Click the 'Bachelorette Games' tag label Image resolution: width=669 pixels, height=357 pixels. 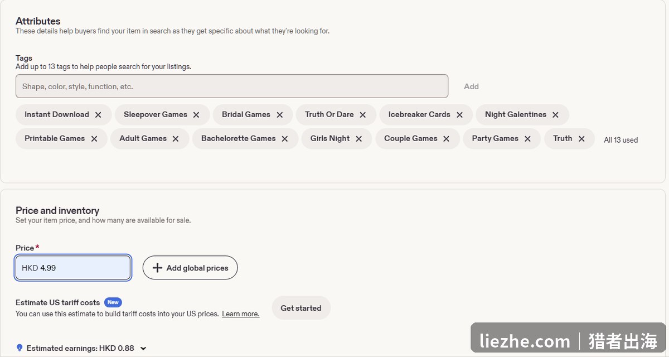(239, 138)
